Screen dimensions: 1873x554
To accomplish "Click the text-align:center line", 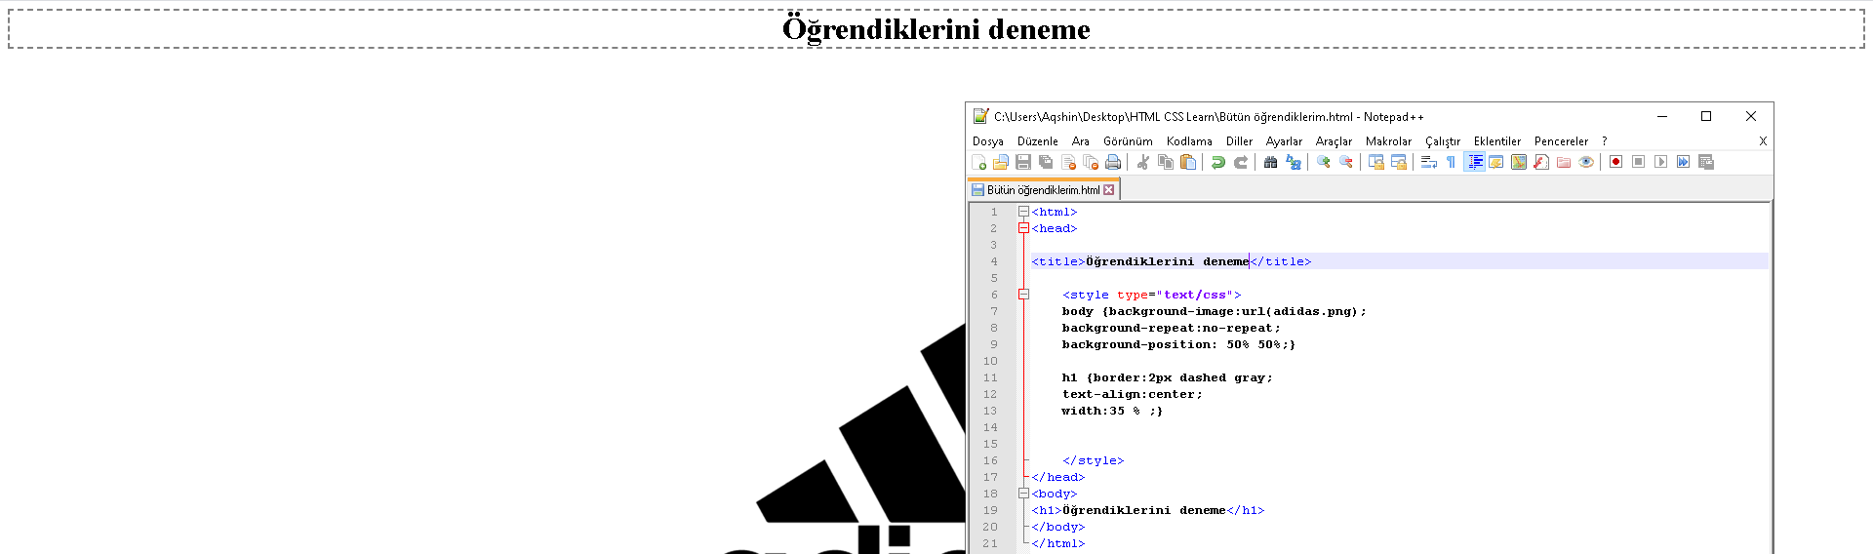I will [1133, 394].
